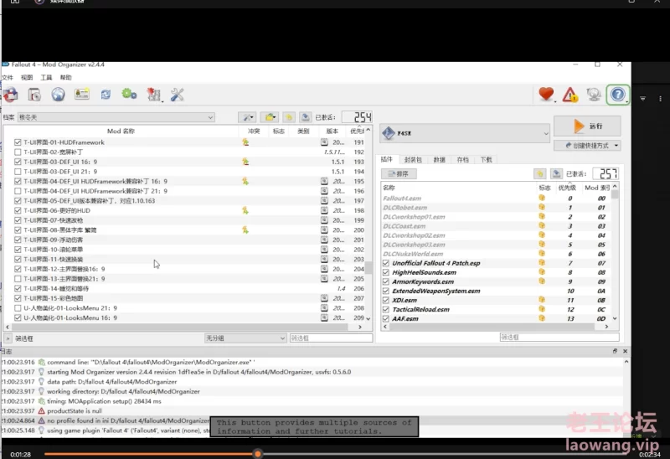Click flag icon on XDI.esm plugin row

coord(542,300)
